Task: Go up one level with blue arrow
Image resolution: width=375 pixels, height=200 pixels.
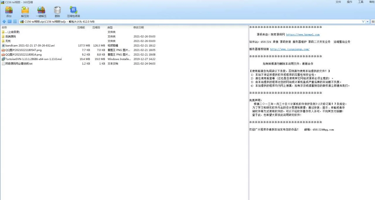Action: click(x=4, y=22)
